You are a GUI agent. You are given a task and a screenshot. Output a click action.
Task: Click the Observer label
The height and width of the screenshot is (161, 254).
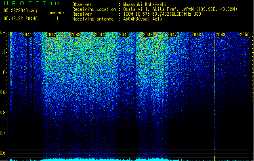click(x=82, y=4)
